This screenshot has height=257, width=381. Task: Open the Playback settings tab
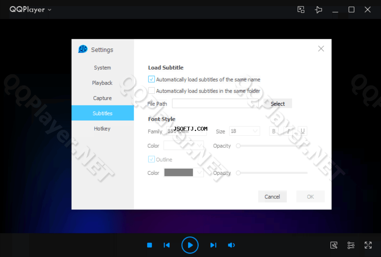(x=102, y=83)
